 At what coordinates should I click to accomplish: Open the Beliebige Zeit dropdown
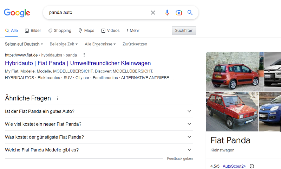(x=64, y=44)
